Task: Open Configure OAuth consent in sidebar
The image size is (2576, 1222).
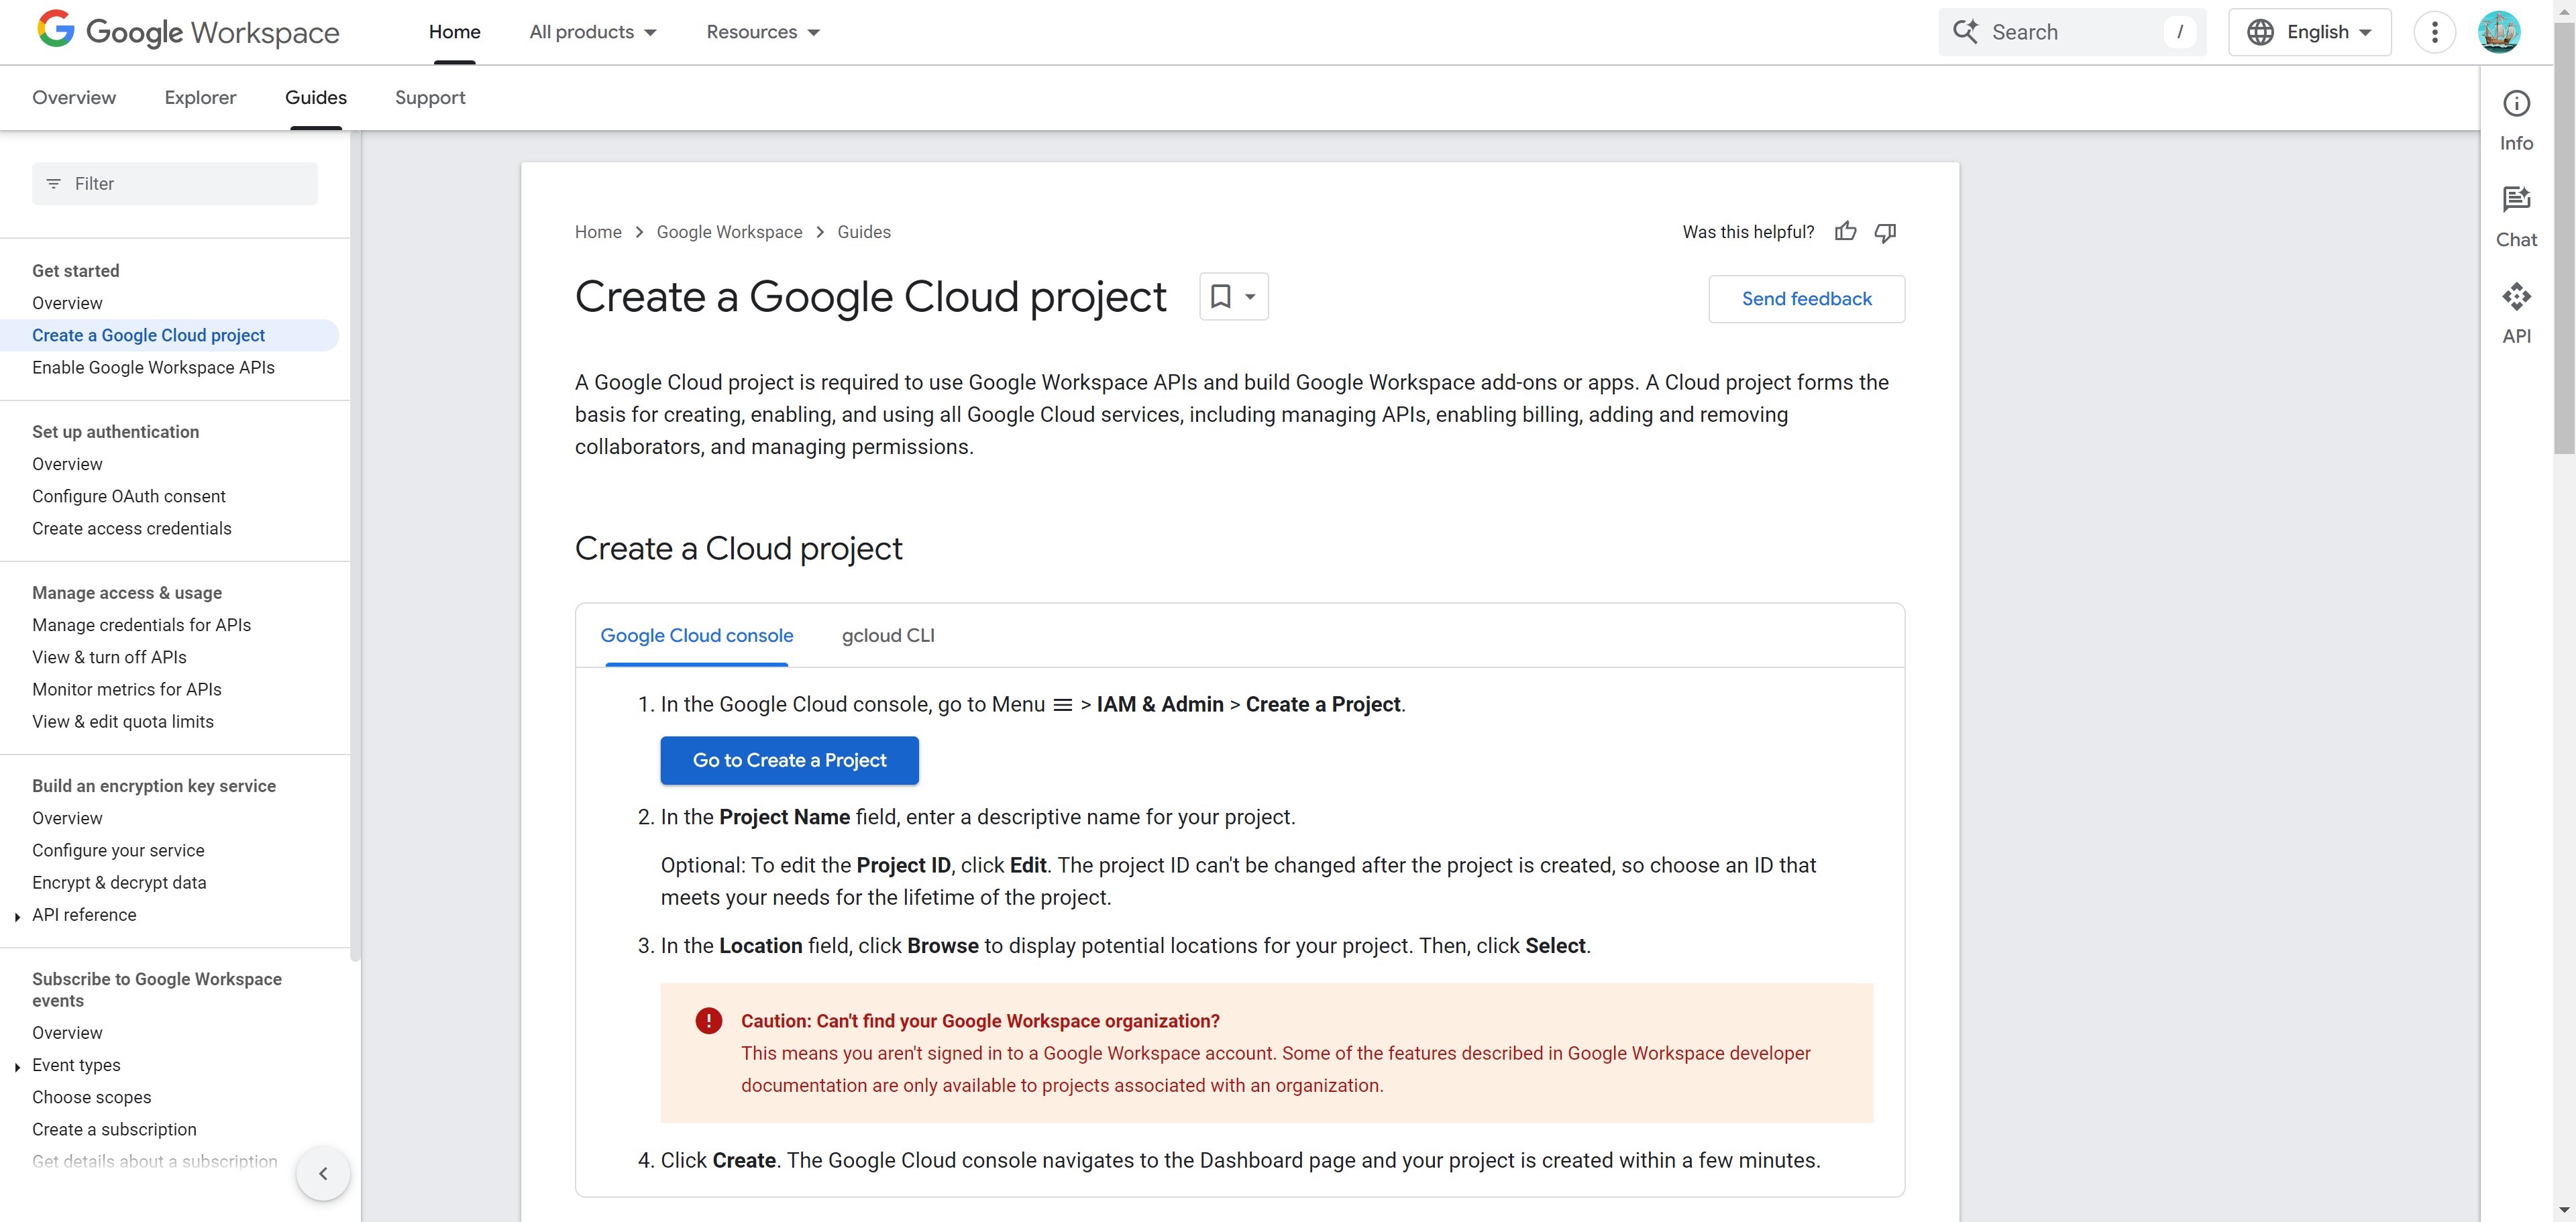Action: [x=129, y=496]
